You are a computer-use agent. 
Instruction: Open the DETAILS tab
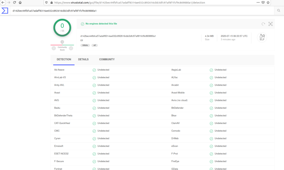83,60
